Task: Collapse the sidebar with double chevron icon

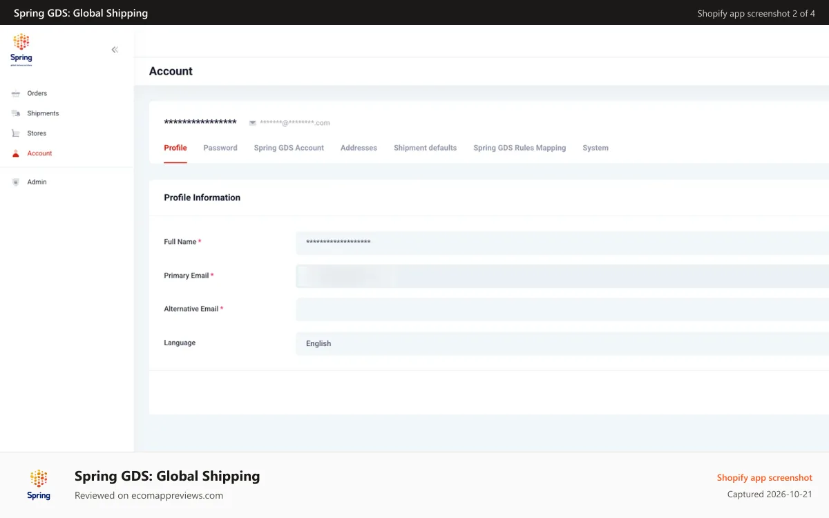Action: click(x=115, y=50)
